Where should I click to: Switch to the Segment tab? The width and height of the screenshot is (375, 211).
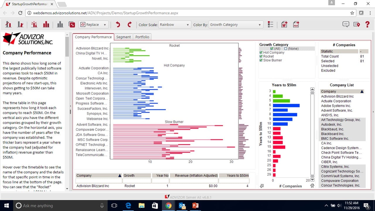123,37
